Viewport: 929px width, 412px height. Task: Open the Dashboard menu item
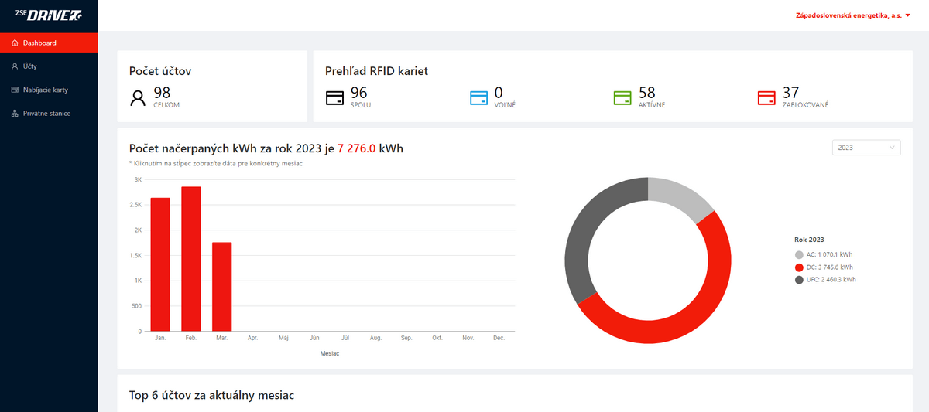(49, 43)
